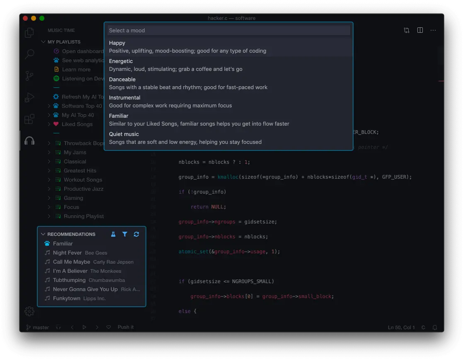Click the split editor icon

coord(420,30)
